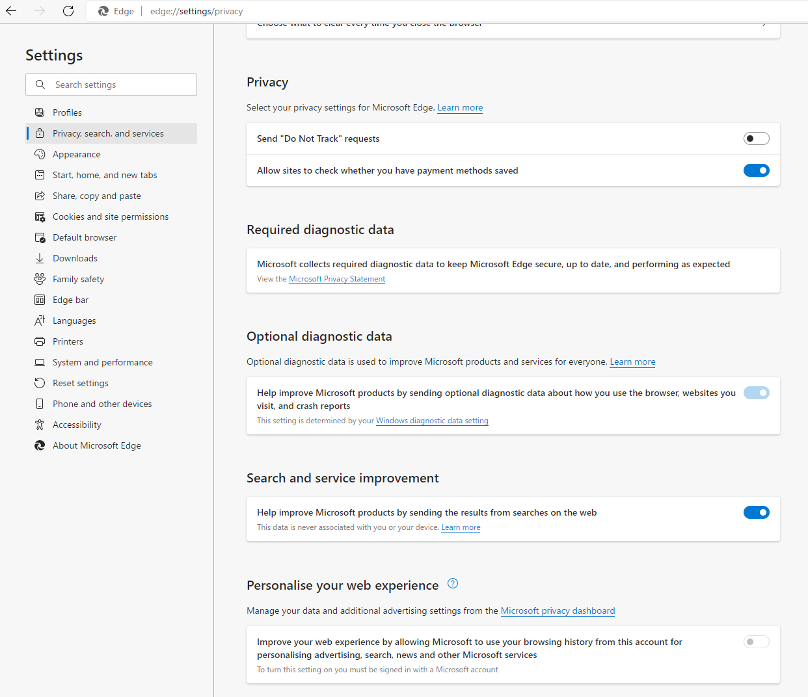Click Learn more under Optional diagnostic data
The height and width of the screenshot is (697, 808).
coord(632,362)
